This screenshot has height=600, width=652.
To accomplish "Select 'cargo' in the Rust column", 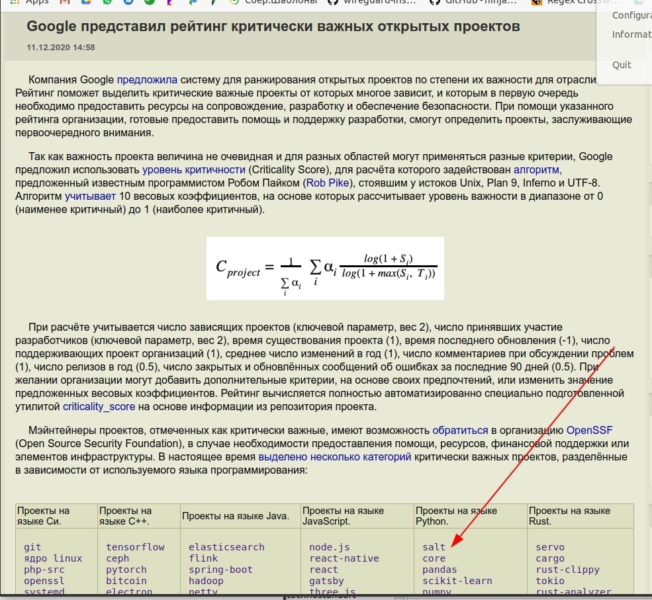I will click(549, 558).
